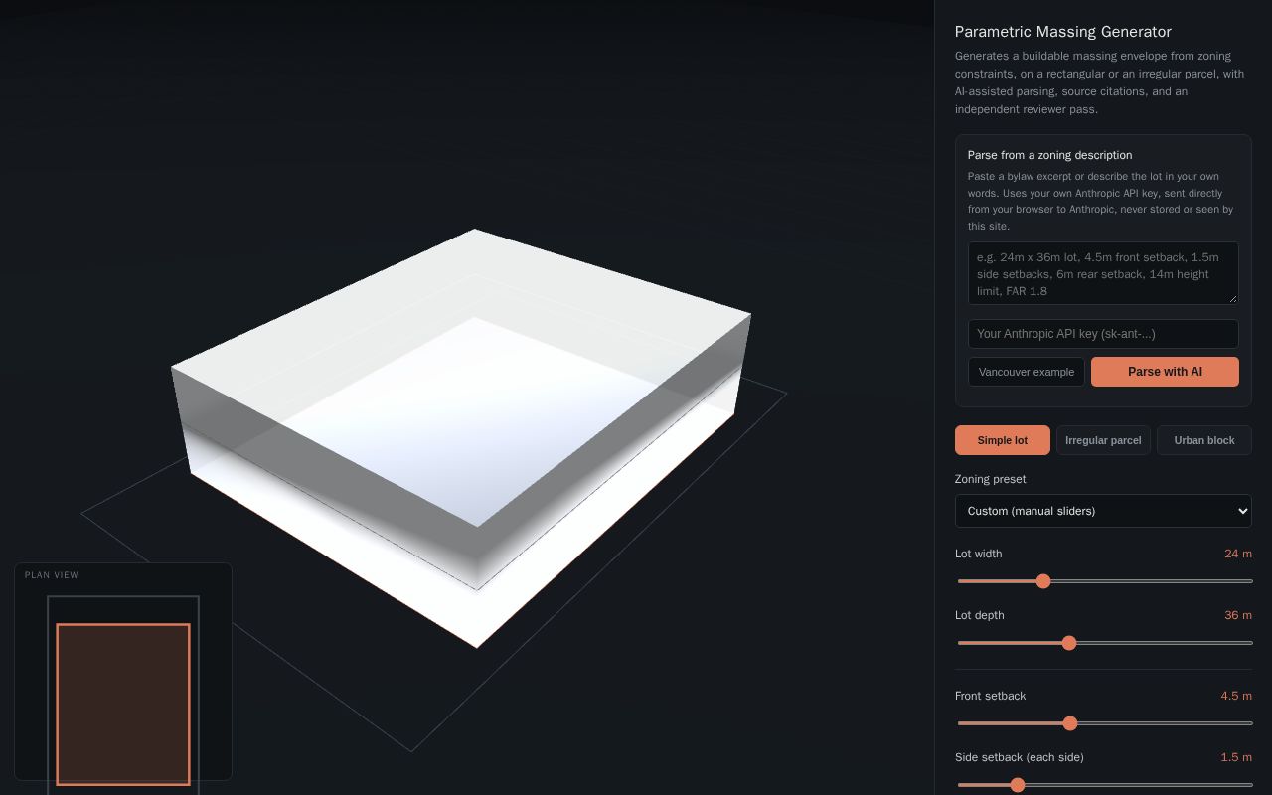Click the 24 m lot width value
Screen dimensions: 1272x795
pyautogui.click(x=1238, y=554)
